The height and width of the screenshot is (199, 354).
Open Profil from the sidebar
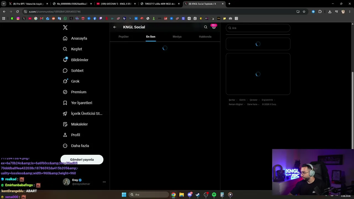tap(71, 135)
